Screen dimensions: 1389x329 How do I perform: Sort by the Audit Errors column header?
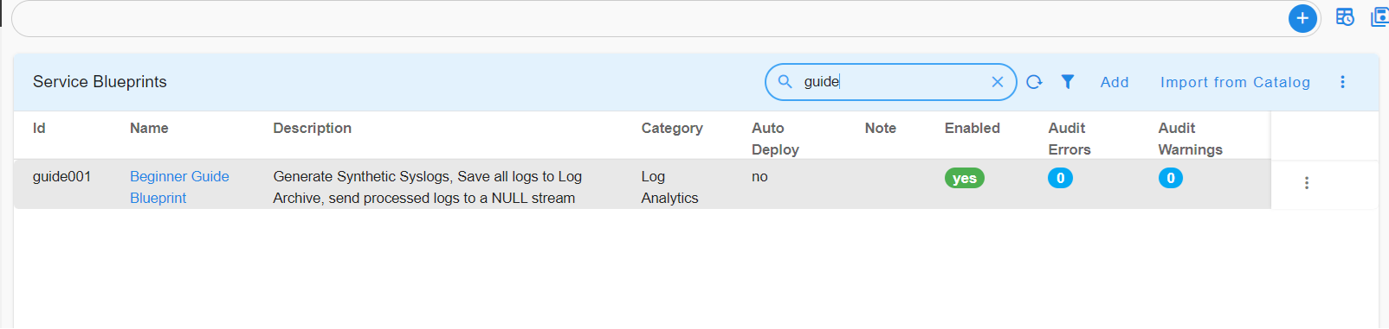click(1069, 138)
